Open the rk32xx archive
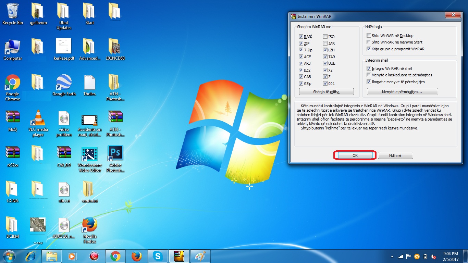Screen dimensions: 468x263 [13, 156]
